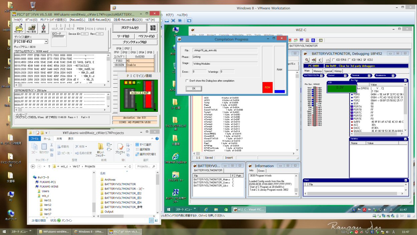
Task: Click the WIZ C taskbar button inside the VM
Action: pos(248,210)
